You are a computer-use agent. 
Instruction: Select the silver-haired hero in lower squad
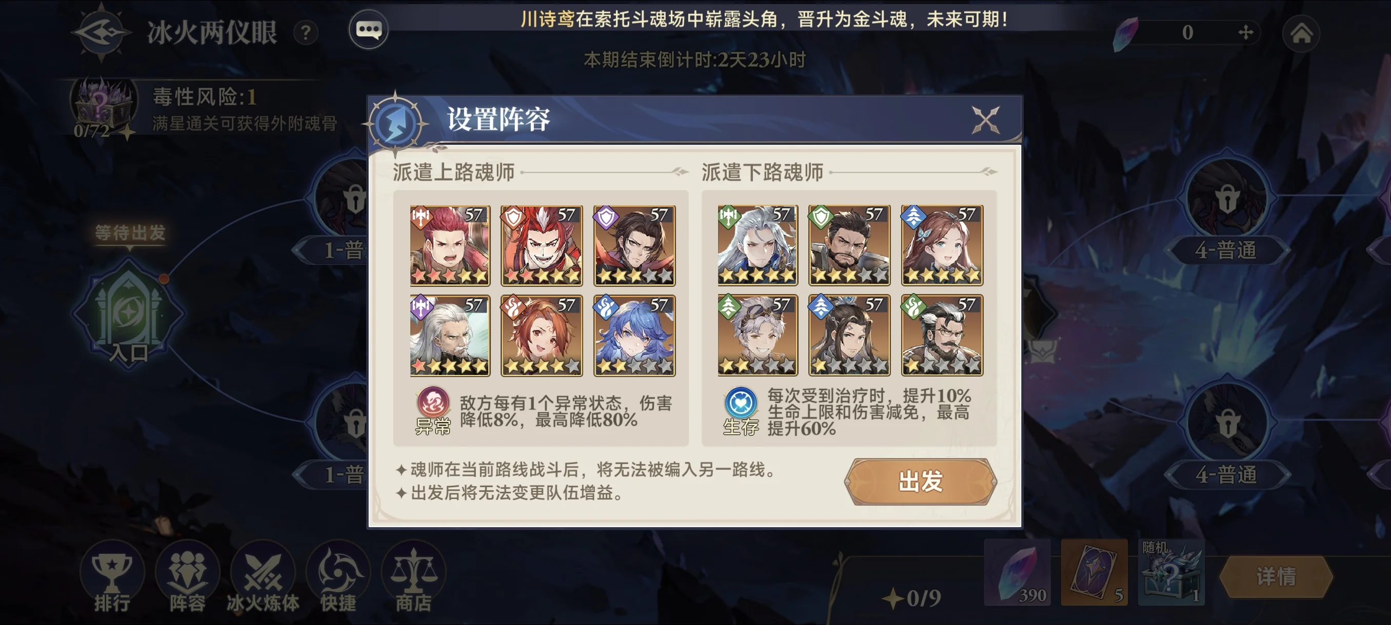point(758,245)
